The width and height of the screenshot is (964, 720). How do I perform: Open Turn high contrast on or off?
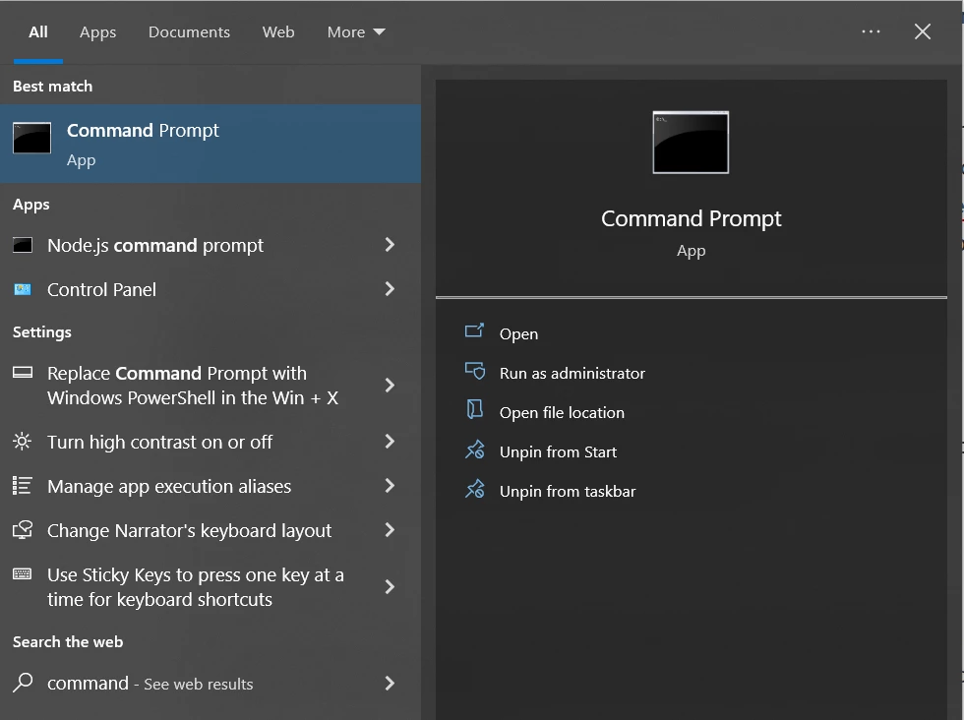(159, 443)
